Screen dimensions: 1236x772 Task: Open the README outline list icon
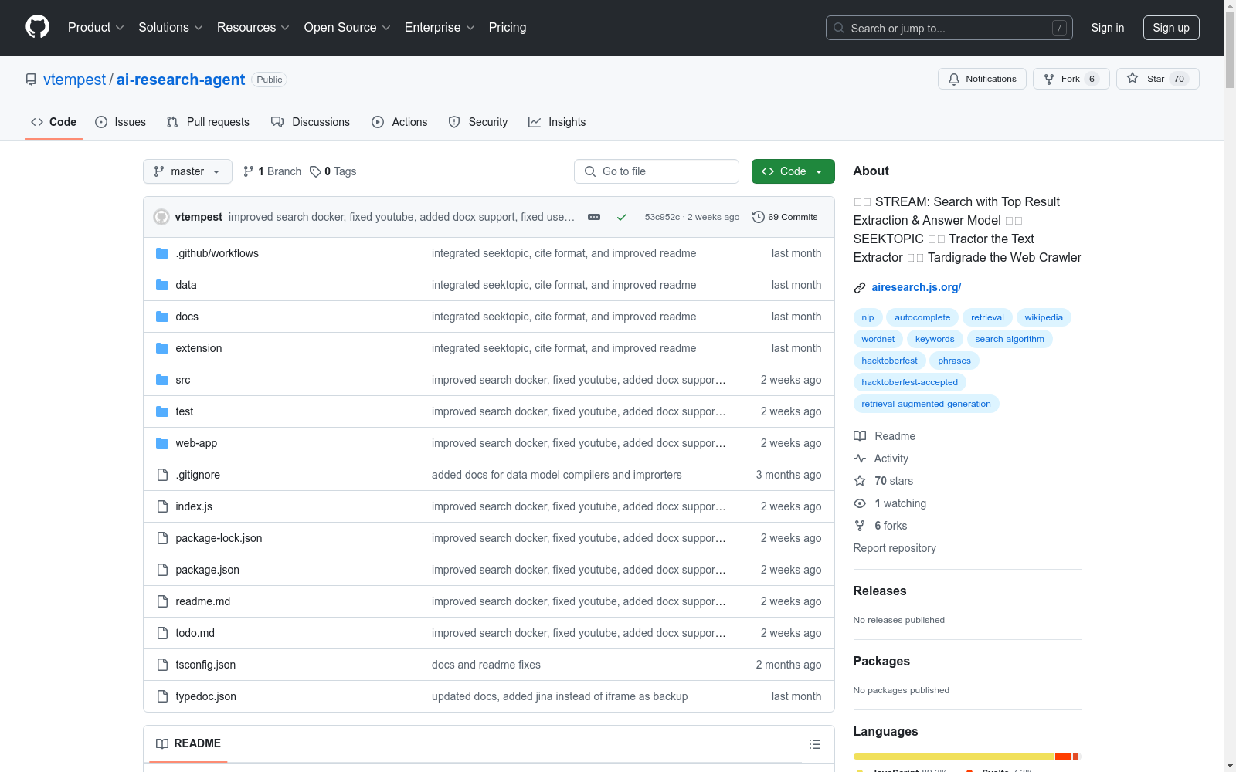click(814, 744)
